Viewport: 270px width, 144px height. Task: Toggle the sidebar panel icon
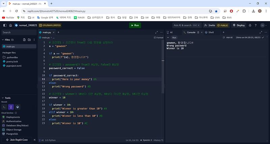(5, 25)
